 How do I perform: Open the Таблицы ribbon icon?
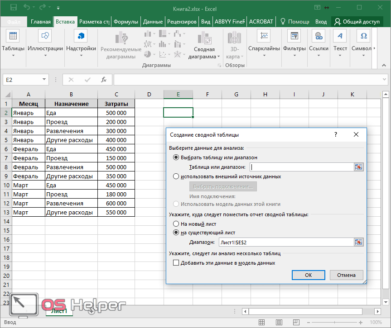point(13,36)
